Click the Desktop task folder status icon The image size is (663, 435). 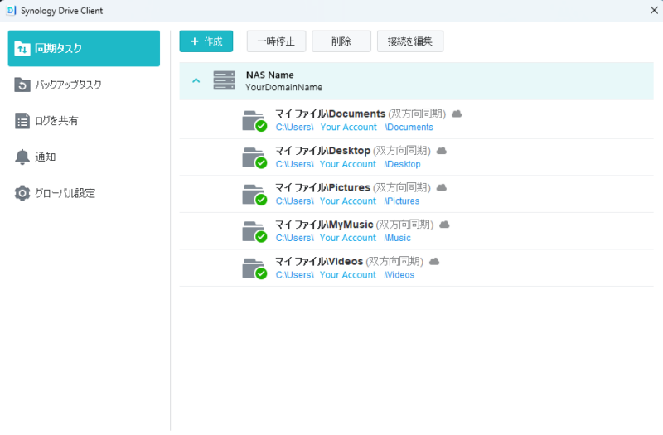coord(254,157)
